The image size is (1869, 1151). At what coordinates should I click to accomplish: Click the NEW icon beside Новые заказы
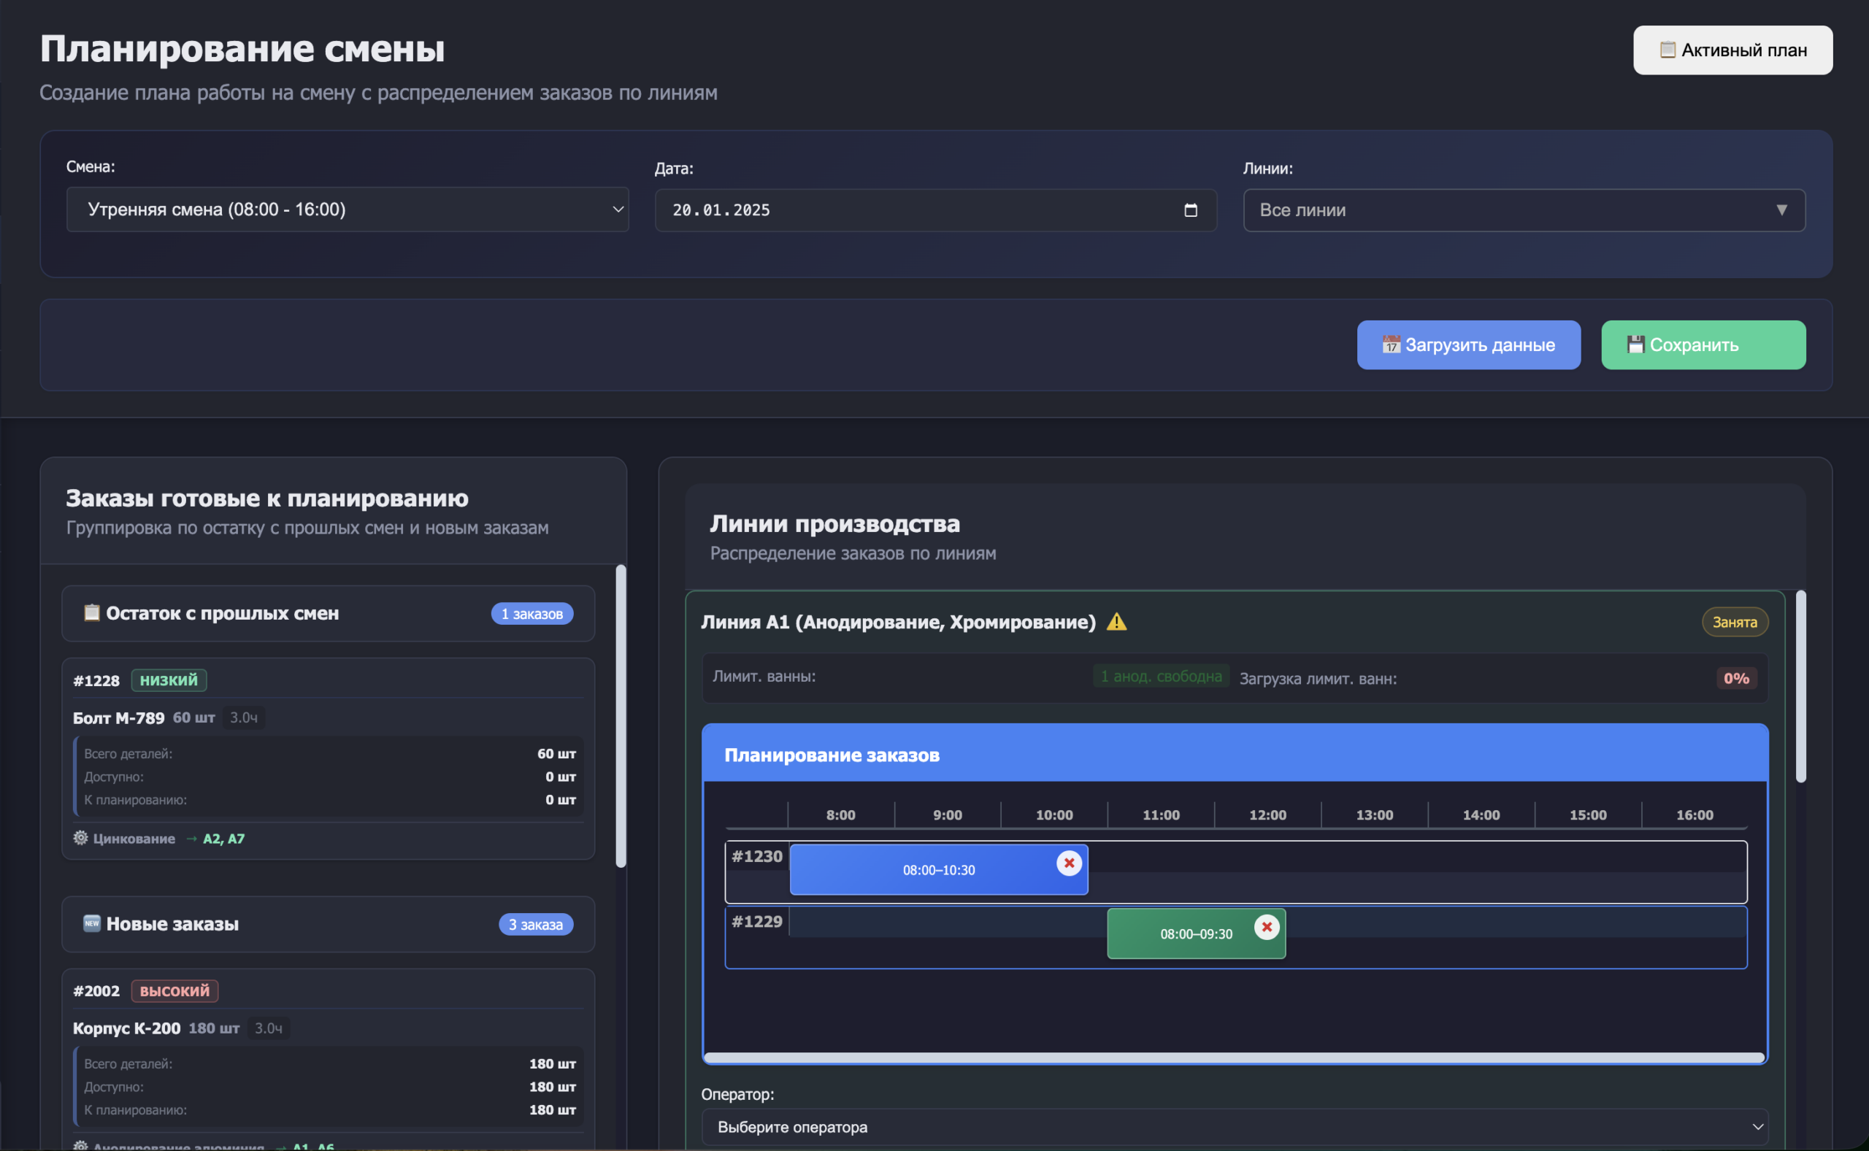point(91,923)
